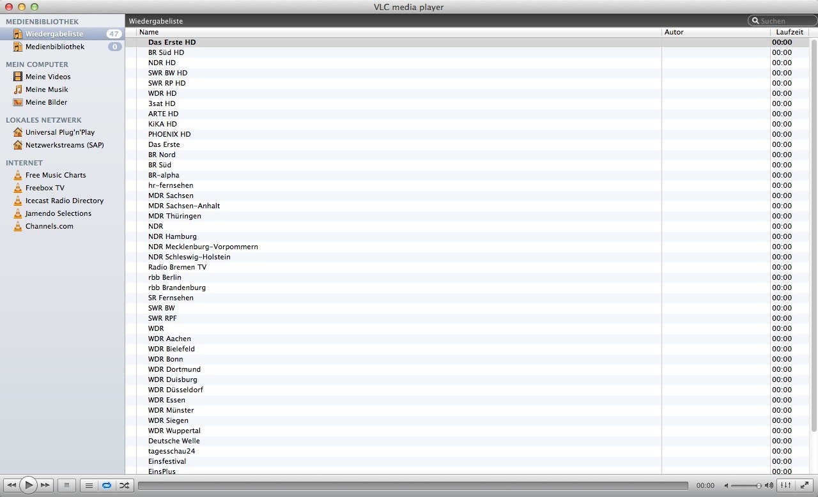Viewport: 818px width, 497px height.
Task: Select NDR HD entry
Action: coord(467,63)
